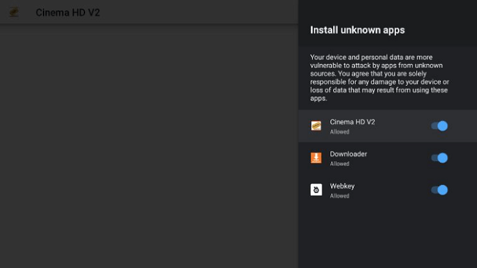This screenshot has height=268, width=477.
Task: Turn off the Downloader install permission switch
Action: pyautogui.click(x=440, y=158)
